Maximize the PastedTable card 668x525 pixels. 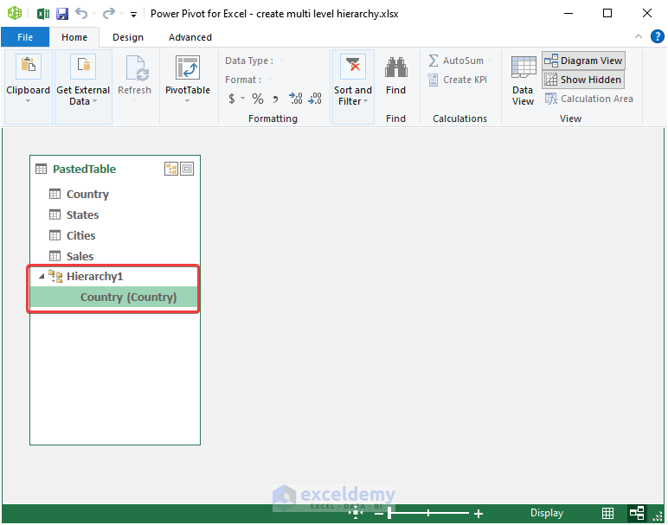coord(187,169)
